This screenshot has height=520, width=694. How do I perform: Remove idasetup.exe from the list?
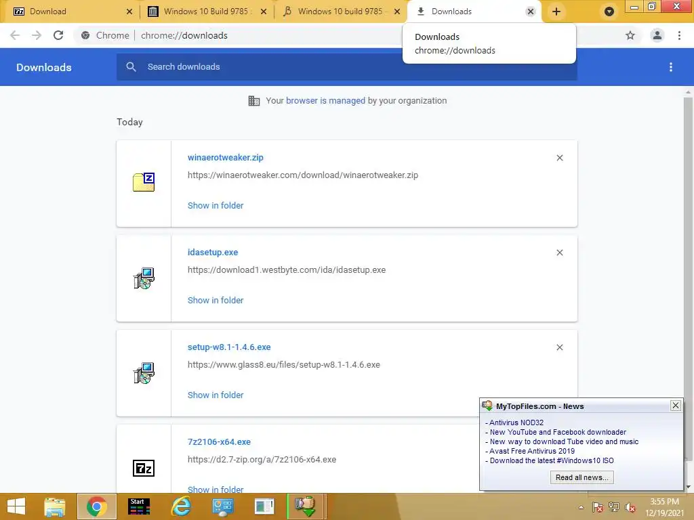[559, 253]
